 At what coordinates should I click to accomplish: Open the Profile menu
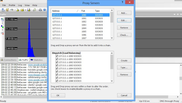12,5
